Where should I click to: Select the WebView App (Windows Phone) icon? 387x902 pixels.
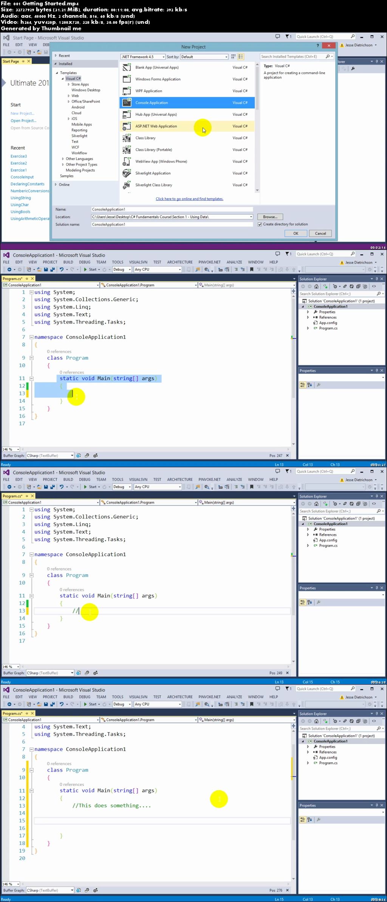[127, 161]
